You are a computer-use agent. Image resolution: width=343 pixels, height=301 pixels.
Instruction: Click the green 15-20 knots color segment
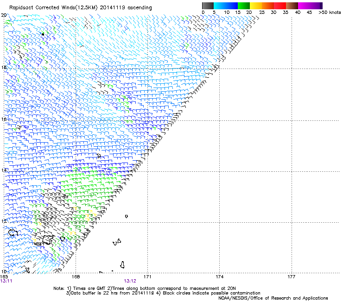coord(244,6)
